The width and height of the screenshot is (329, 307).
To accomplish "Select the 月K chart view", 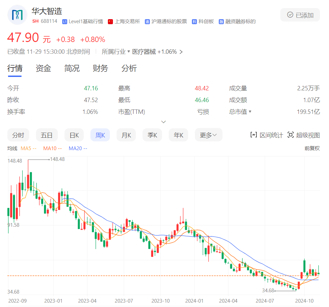I will (x=126, y=135).
